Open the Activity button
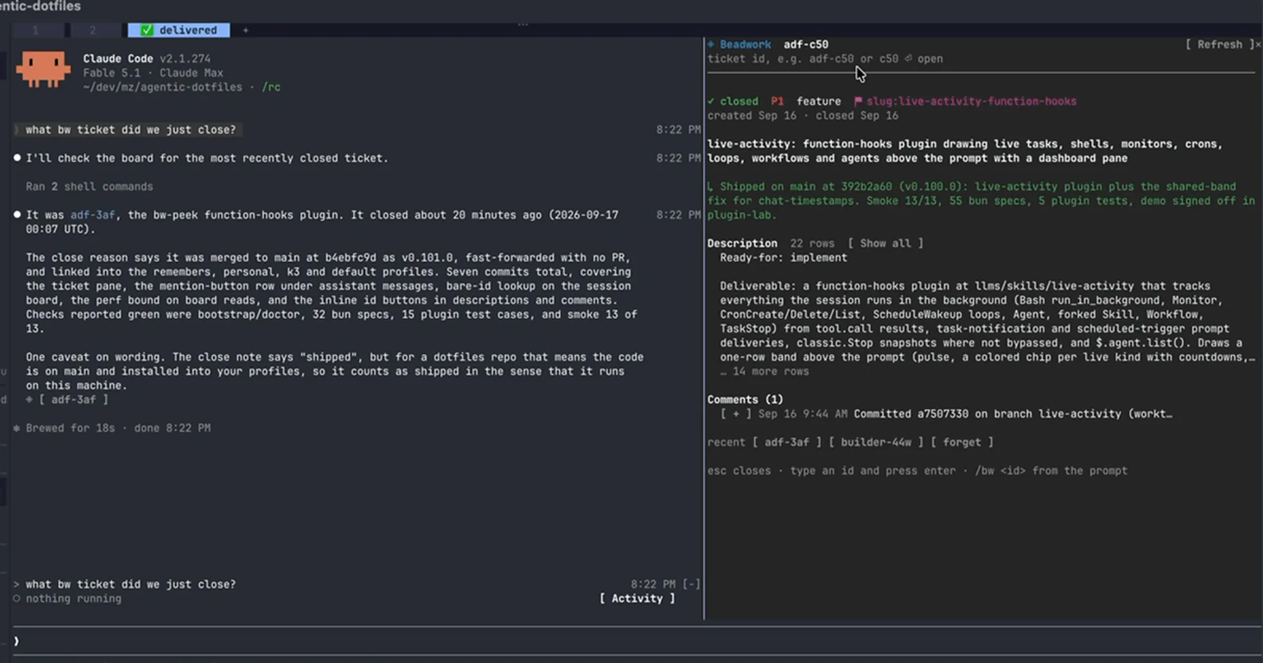The width and height of the screenshot is (1263, 663). pos(637,599)
